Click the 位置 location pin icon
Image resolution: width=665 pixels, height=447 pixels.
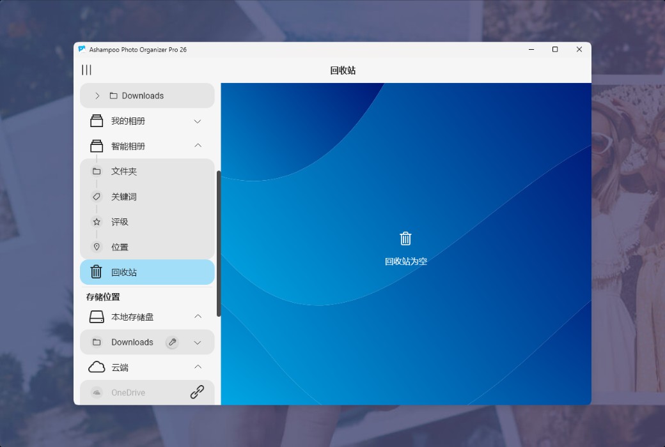[x=97, y=246]
